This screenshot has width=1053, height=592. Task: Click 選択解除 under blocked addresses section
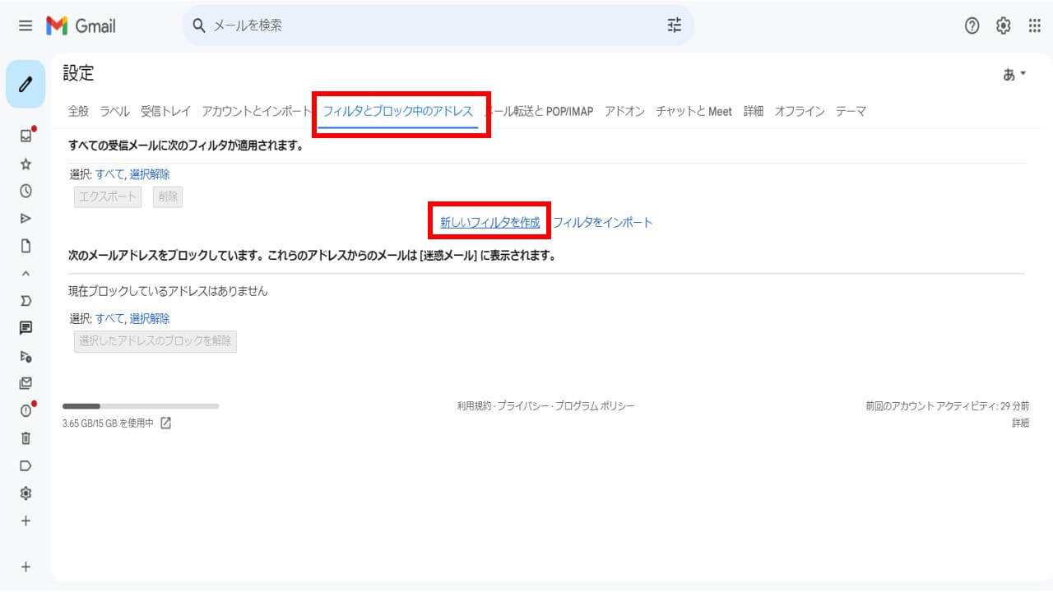pos(150,318)
